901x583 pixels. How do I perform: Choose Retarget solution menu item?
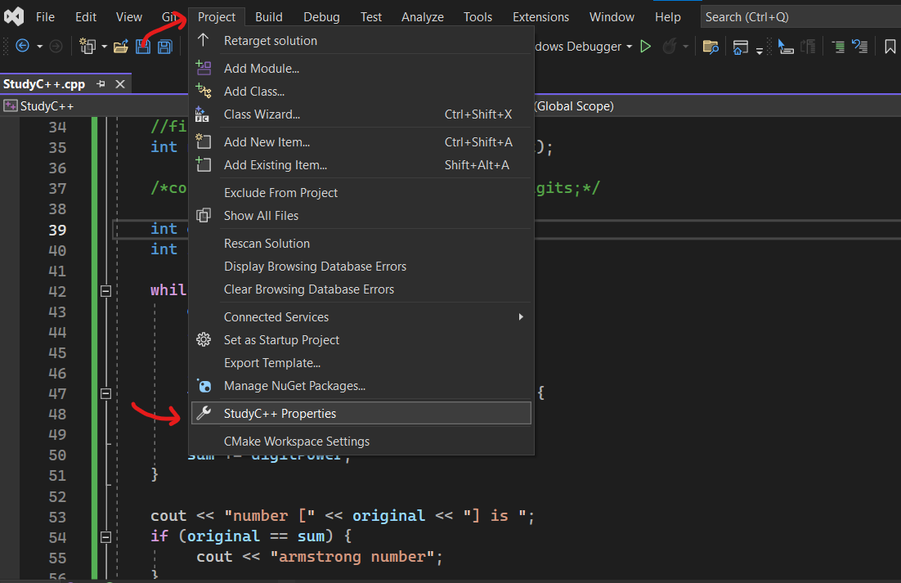coord(361,41)
